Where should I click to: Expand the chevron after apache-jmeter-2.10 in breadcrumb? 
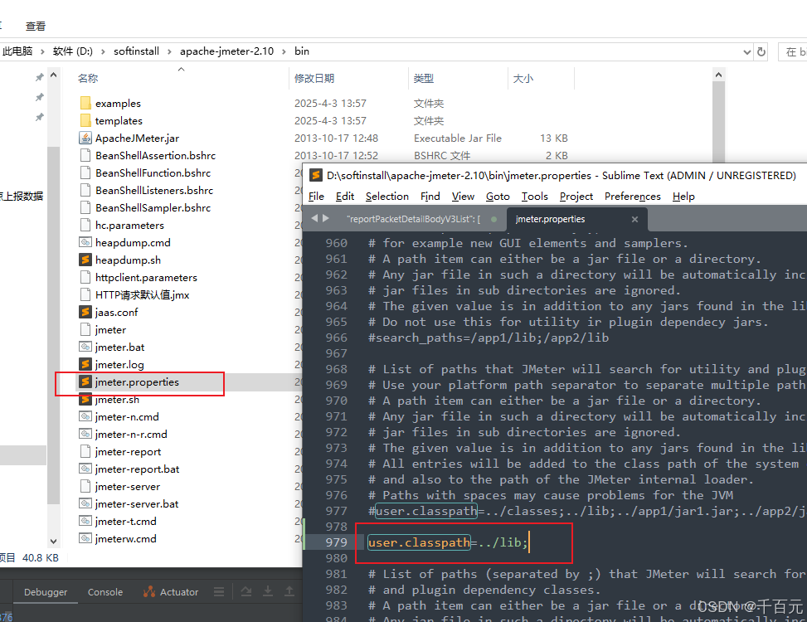point(284,51)
